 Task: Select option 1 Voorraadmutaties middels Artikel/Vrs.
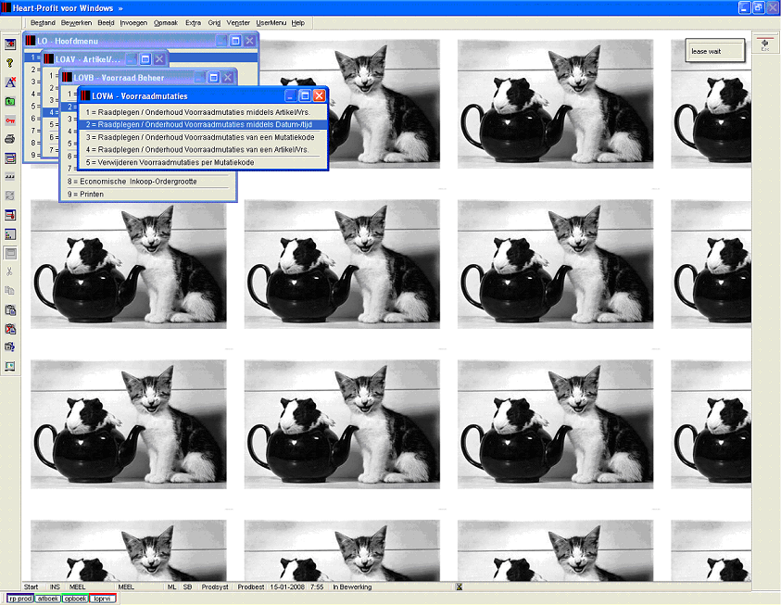203,112
